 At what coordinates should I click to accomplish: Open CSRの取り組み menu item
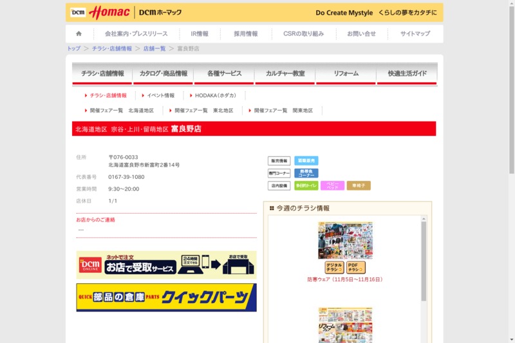[x=303, y=33]
